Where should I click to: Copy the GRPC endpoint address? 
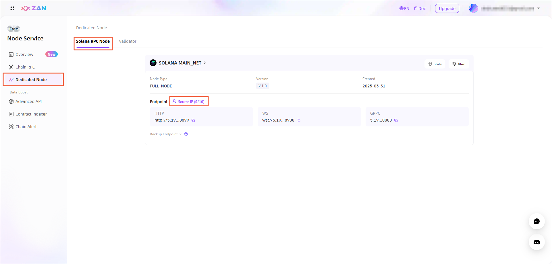pos(396,120)
